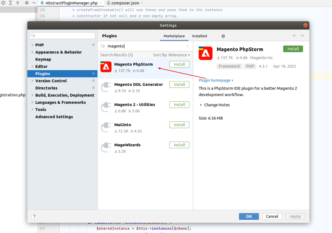The width and height of the screenshot is (332, 233).
Task: Install the MageWizards plugin
Action: [x=179, y=145]
